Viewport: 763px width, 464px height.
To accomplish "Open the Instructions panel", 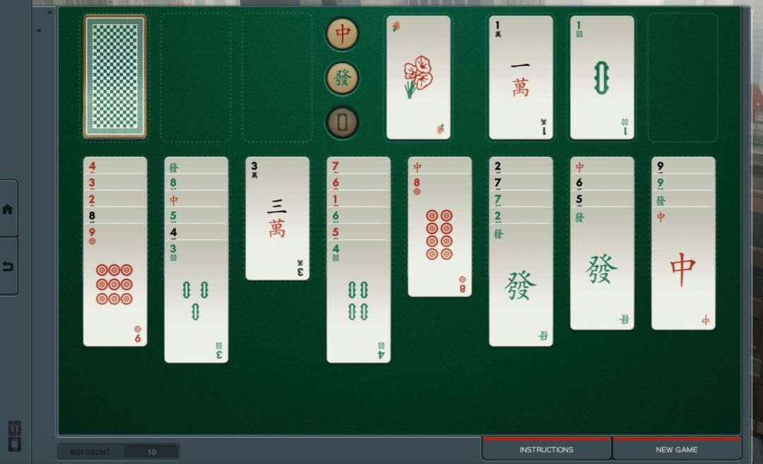I will click(546, 449).
